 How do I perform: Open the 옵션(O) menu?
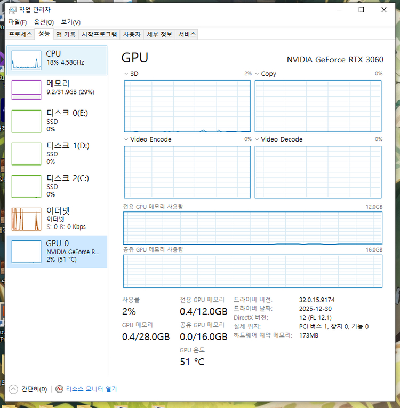(44, 22)
